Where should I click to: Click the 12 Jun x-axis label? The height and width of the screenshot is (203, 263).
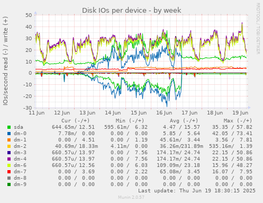click(x=62, y=113)
